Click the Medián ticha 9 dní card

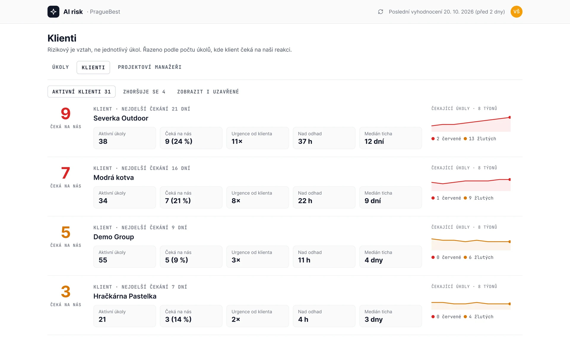click(x=391, y=197)
